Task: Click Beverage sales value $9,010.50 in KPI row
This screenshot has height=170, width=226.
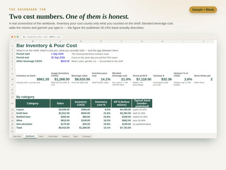Action: (82, 79)
